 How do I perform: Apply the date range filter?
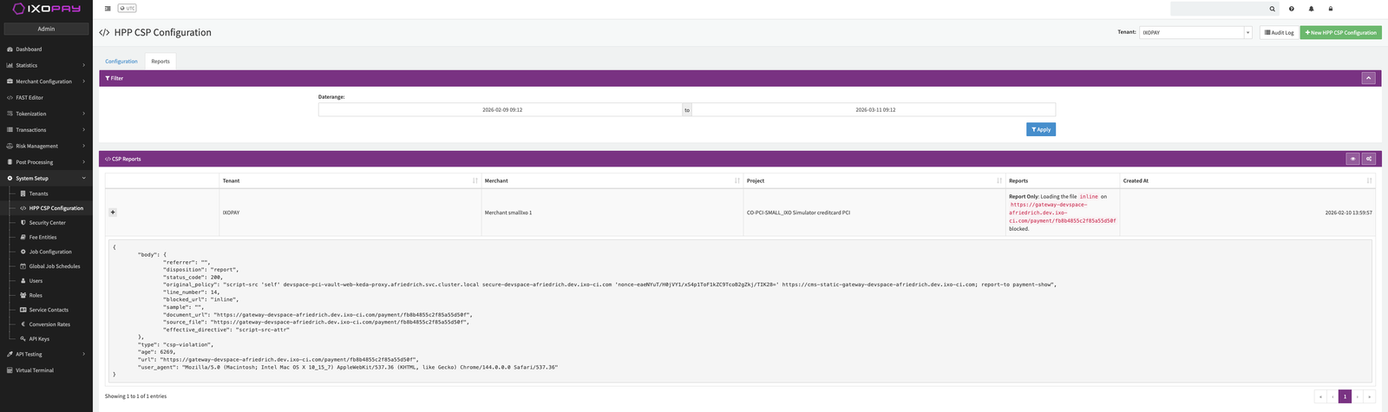1041,129
